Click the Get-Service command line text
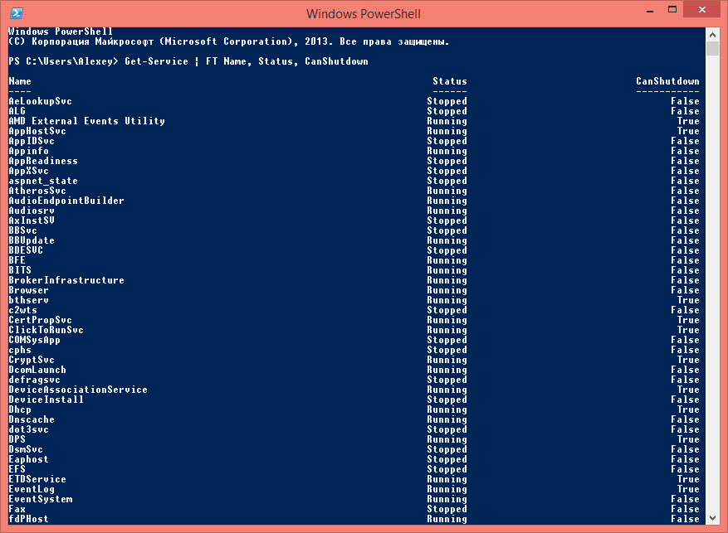The width and height of the screenshot is (728, 533). point(247,61)
